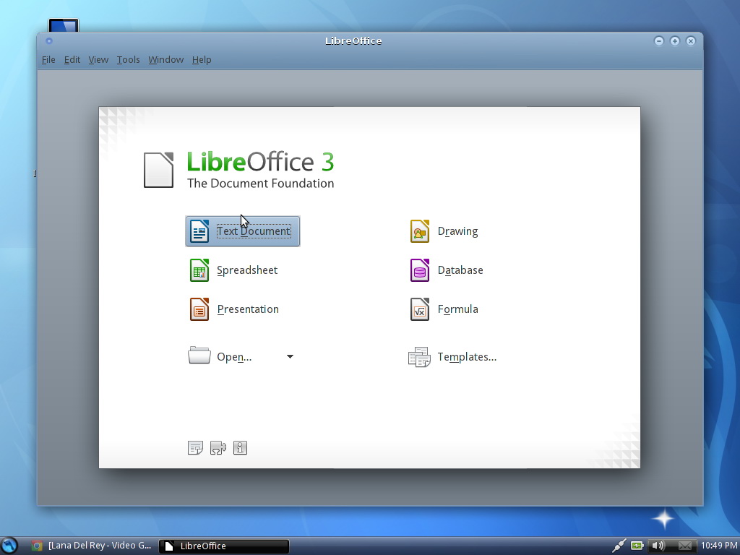Click the Templates icon
740x555 pixels.
pos(419,357)
